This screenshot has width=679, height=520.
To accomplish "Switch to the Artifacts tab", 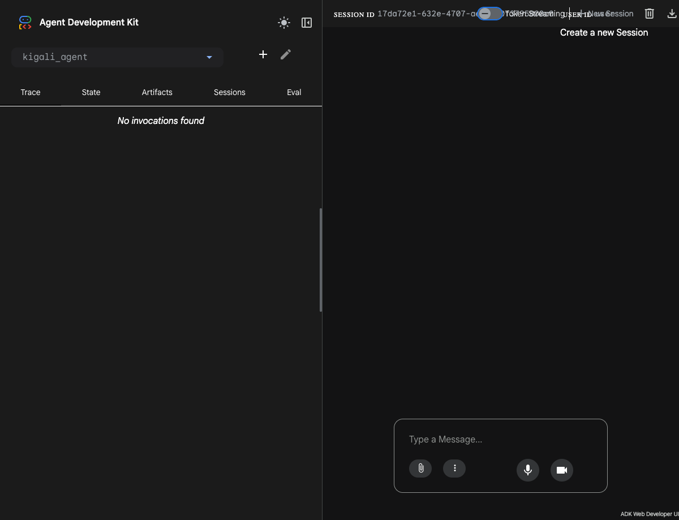I will coord(157,92).
